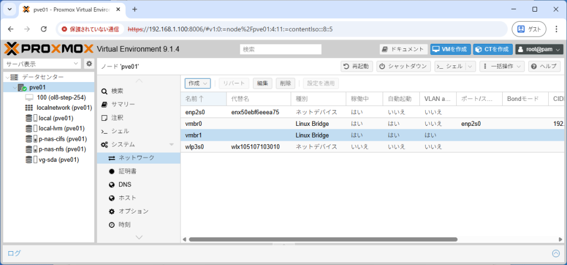This screenshot has width=567, height=265.
Task: Click the VMを作成 button
Action: [x=449, y=49]
